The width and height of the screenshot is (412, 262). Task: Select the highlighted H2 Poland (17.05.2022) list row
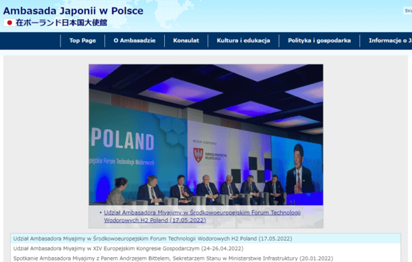click(206, 239)
